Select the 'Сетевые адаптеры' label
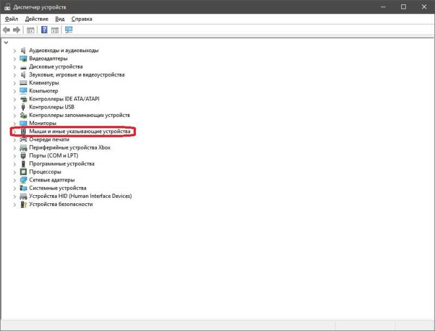Image resolution: width=435 pixels, height=331 pixels. pyautogui.click(x=52, y=180)
